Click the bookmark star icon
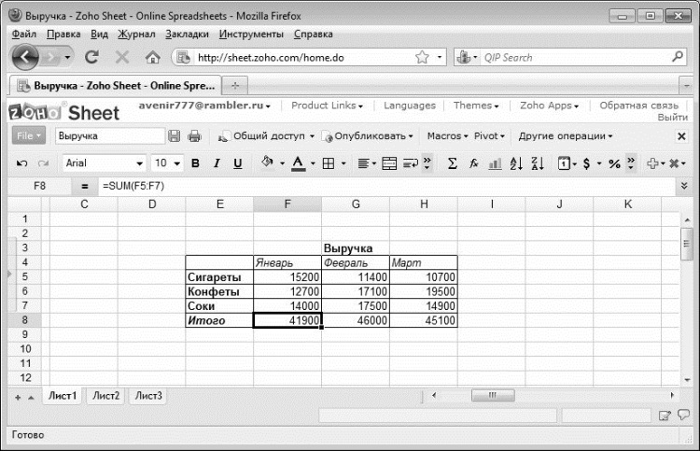The image size is (700, 451). [422, 57]
